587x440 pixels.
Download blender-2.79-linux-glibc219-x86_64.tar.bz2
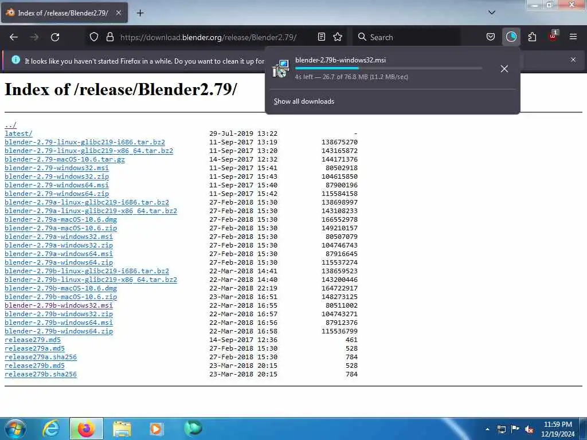(89, 151)
